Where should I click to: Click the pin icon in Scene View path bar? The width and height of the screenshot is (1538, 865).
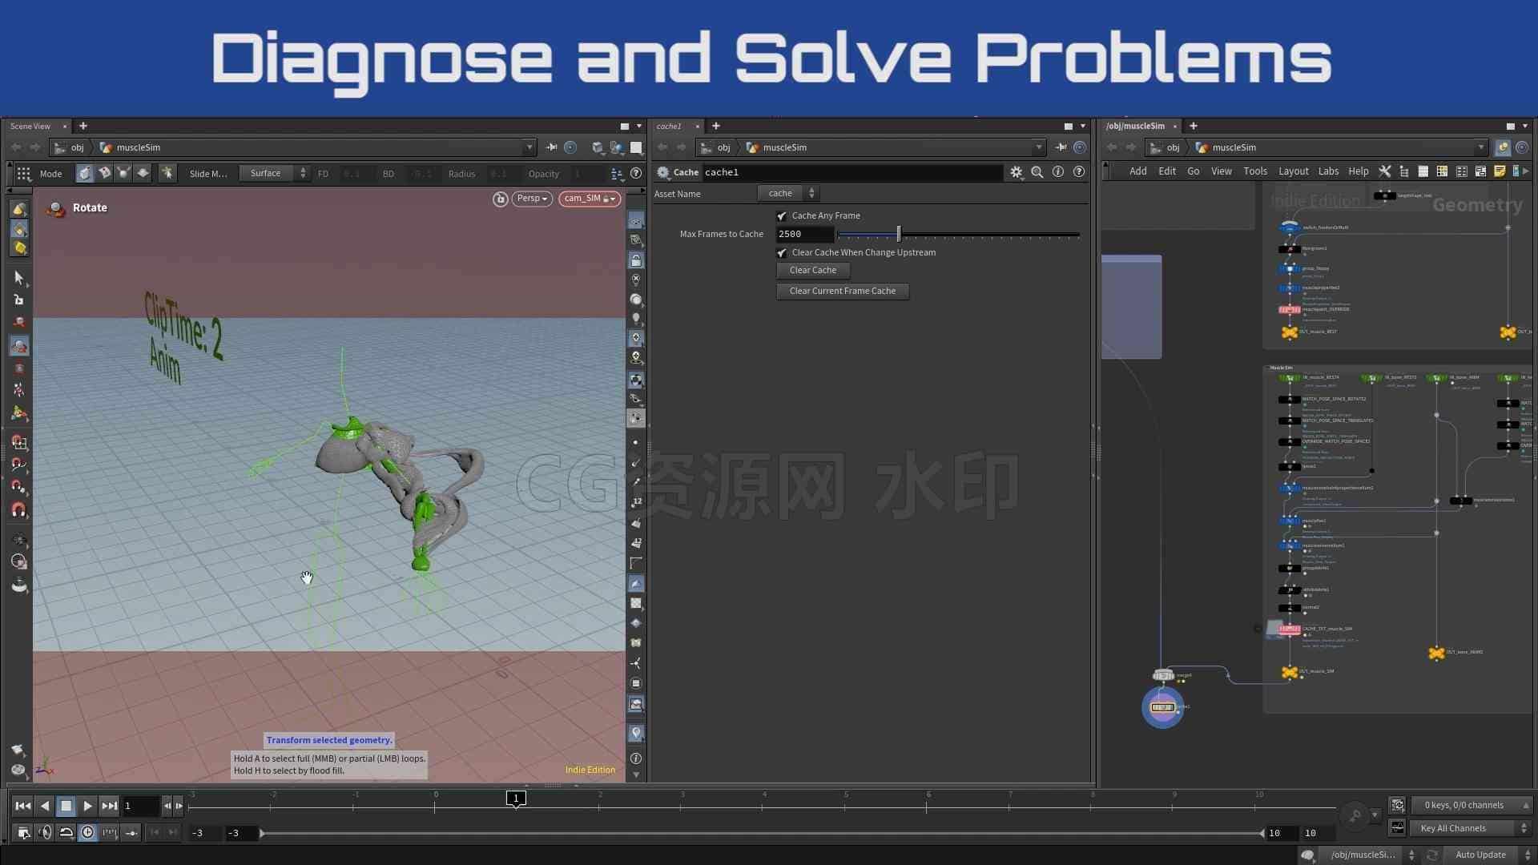tap(551, 147)
